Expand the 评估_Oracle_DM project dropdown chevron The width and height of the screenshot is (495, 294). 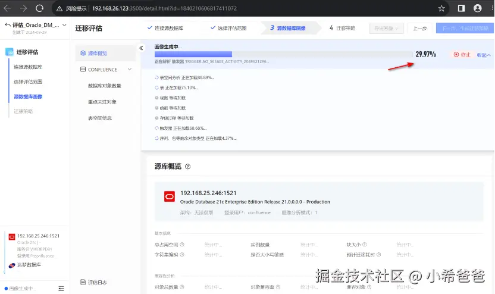tap(64, 25)
